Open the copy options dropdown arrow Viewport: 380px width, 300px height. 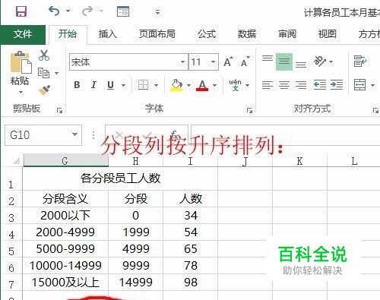click(x=57, y=73)
